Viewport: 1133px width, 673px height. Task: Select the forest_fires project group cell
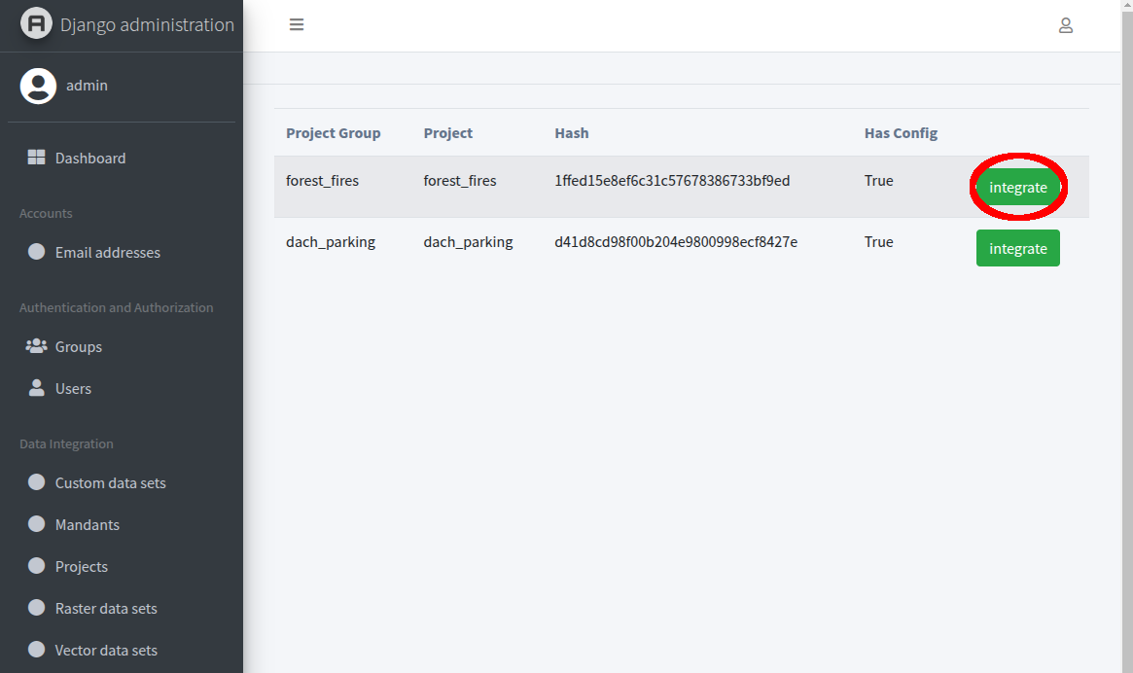coord(322,181)
